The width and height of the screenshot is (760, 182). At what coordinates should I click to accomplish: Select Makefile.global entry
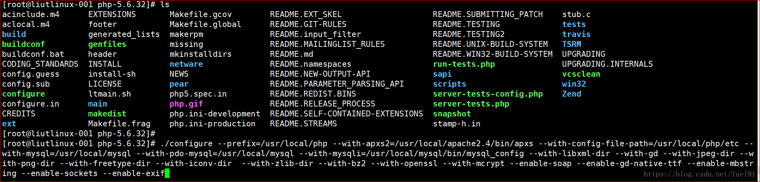tap(205, 25)
